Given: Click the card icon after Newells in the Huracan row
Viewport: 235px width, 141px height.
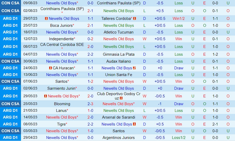Looking at the screenshot, I should [x=134, y=68].
